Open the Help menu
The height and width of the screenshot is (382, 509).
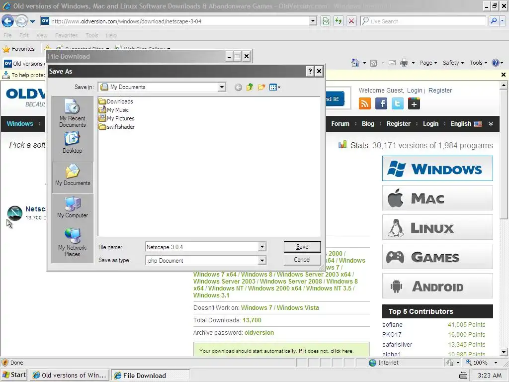[111, 35]
